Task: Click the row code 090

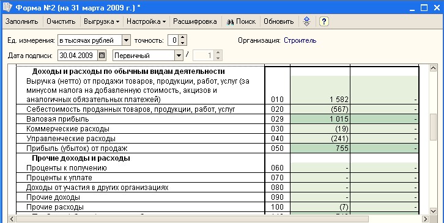Action: tap(277, 197)
